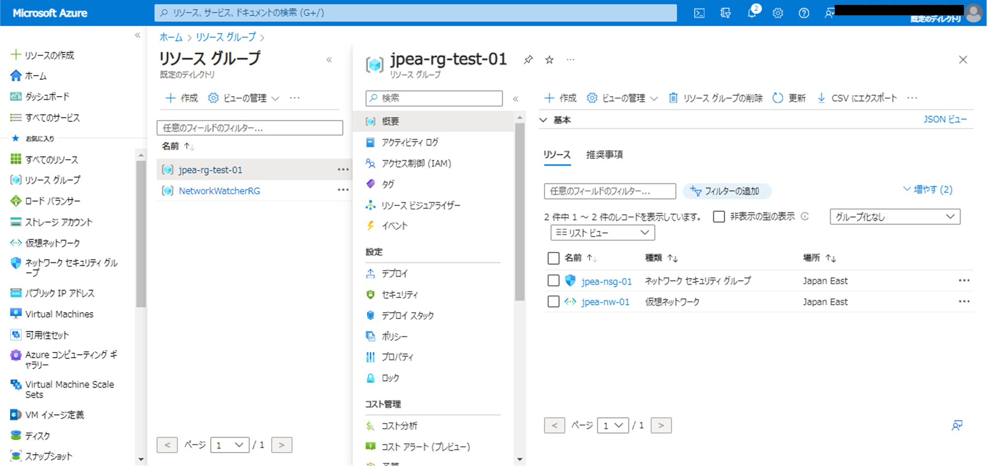Toggle 非表示の型の表示 checkbox

coord(719,216)
